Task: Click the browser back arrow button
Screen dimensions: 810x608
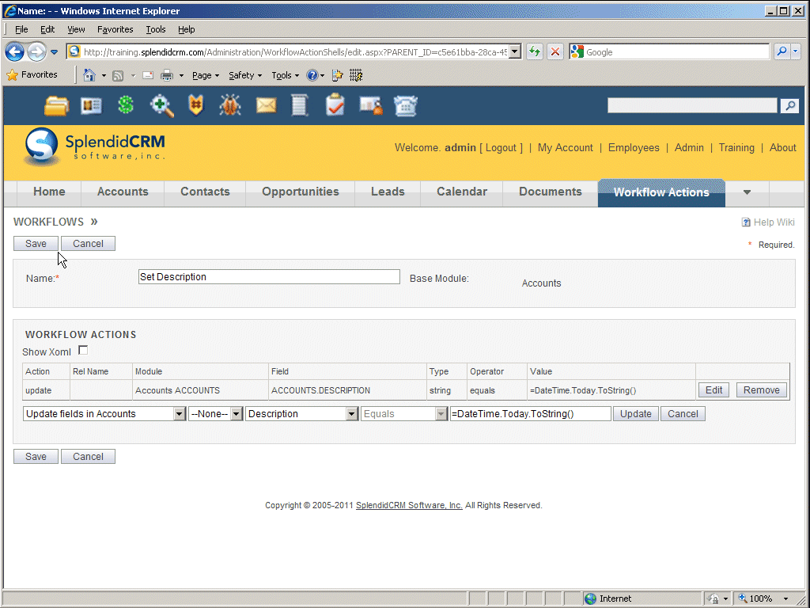Action: coord(14,52)
